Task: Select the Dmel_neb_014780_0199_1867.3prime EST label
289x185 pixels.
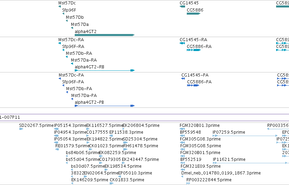Action: click(221, 173)
